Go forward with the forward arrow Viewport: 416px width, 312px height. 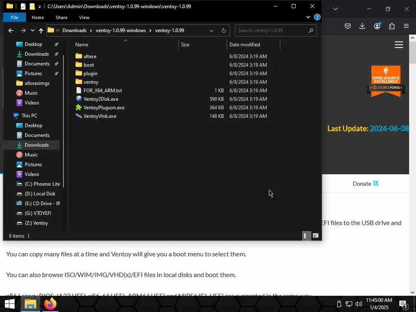(x=23, y=30)
